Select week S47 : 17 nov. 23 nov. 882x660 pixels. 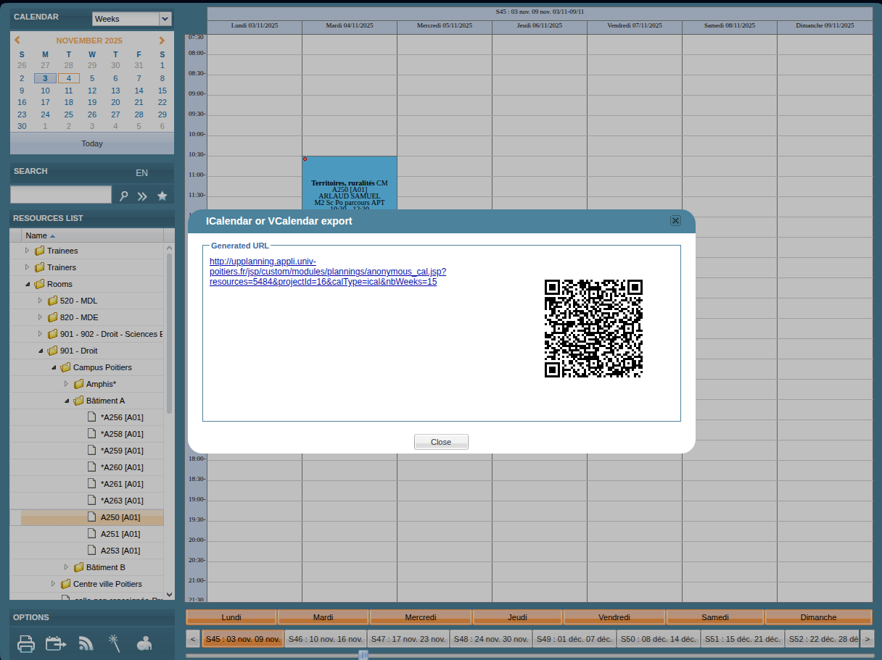(x=408, y=639)
